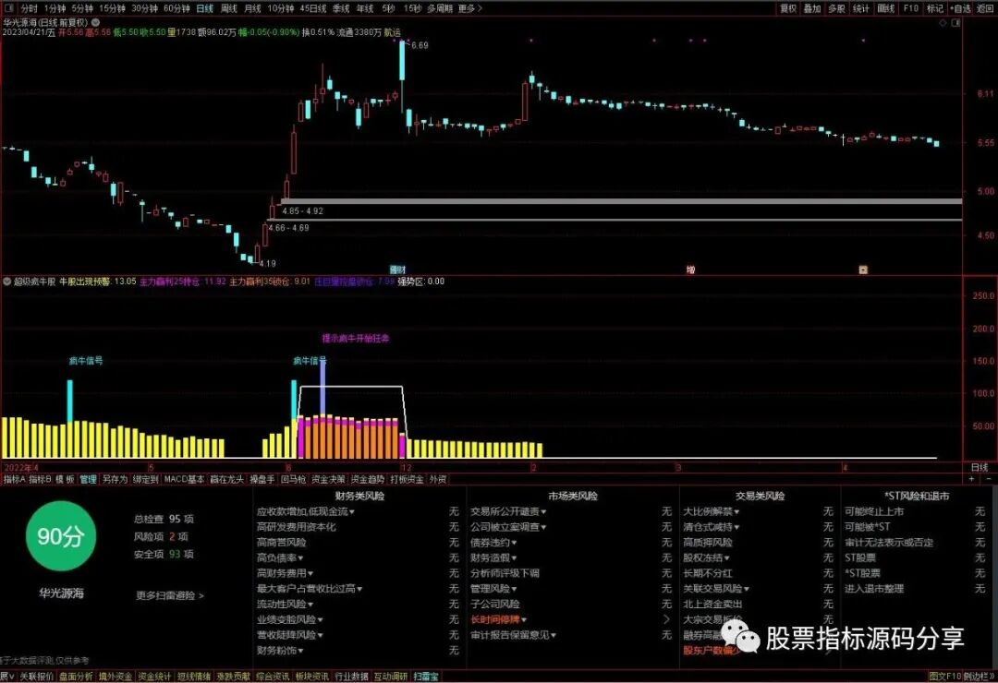Viewport: 998px width, 683px height.
Task: Select 指标A indicator tab
Action: tap(14, 480)
